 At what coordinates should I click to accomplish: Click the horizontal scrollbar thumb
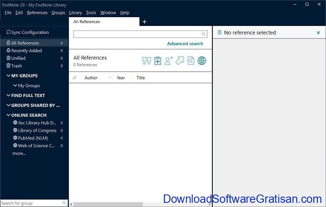tap(108, 204)
